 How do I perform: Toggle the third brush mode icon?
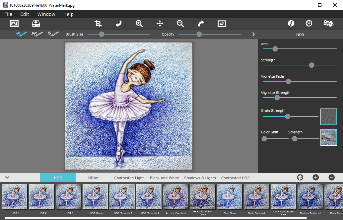pyautogui.click(x=53, y=34)
